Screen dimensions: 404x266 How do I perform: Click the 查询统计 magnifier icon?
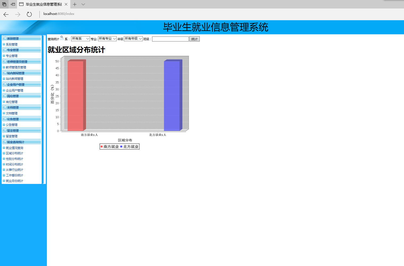62,38
